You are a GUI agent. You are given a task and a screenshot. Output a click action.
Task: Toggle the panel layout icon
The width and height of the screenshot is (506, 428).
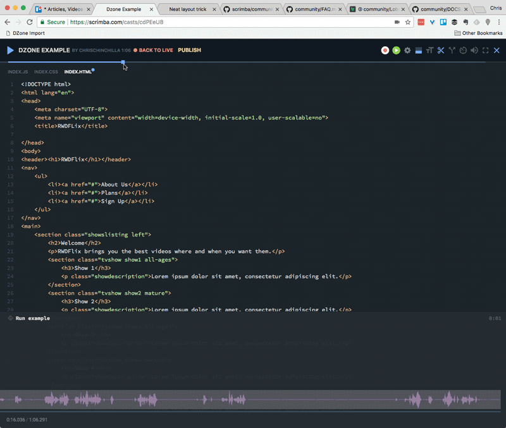pos(418,50)
